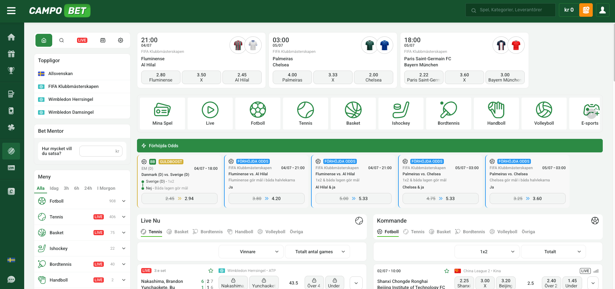Click the Volleyboll sport tile icon
615x289 pixels.
click(x=544, y=110)
